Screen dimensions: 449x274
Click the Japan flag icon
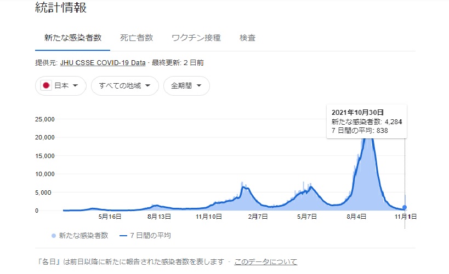coord(47,86)
